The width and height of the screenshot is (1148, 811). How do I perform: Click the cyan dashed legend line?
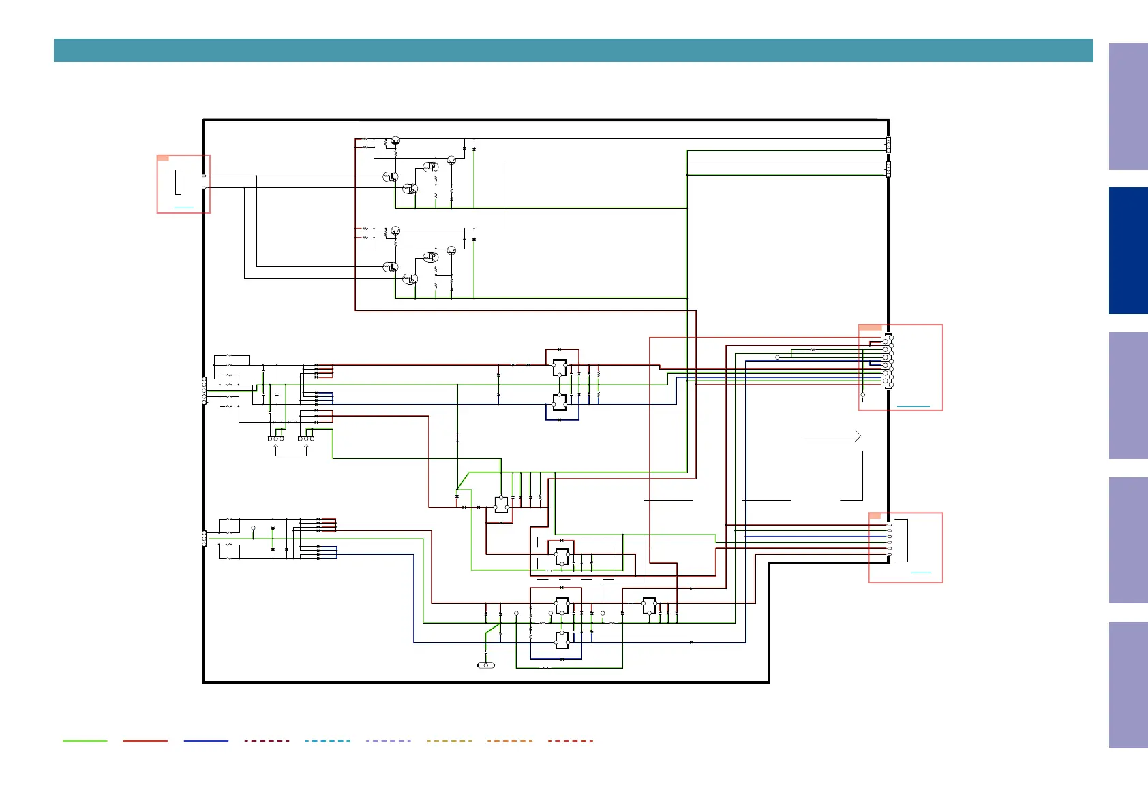tap(328, 740)
